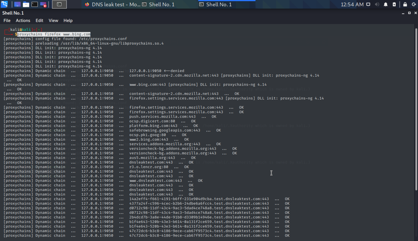Image resolution: width=418 pixels, height=241 pixels.
Task: Click the '2b4dcd7b-3a8e-44de' test.dnsleaktest.com line
Action: [x=199, y=217]
